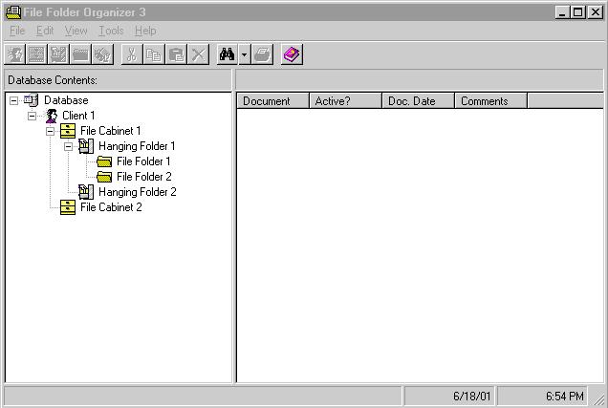Select the File Folder 1 label

point(143,161)
